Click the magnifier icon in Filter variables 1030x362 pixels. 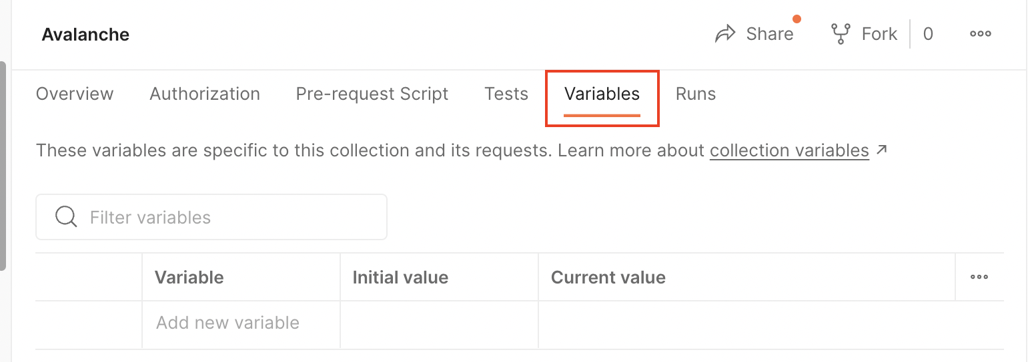[66, 217]
